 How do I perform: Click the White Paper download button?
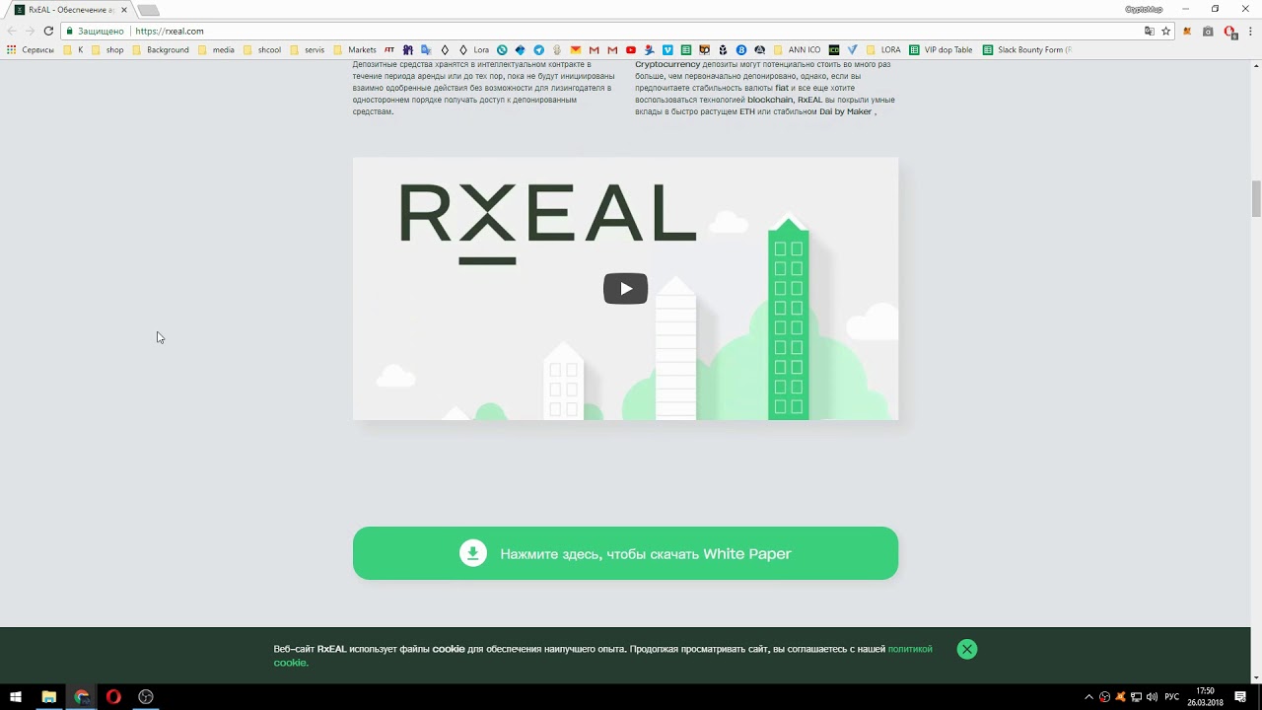pos(625,553)
